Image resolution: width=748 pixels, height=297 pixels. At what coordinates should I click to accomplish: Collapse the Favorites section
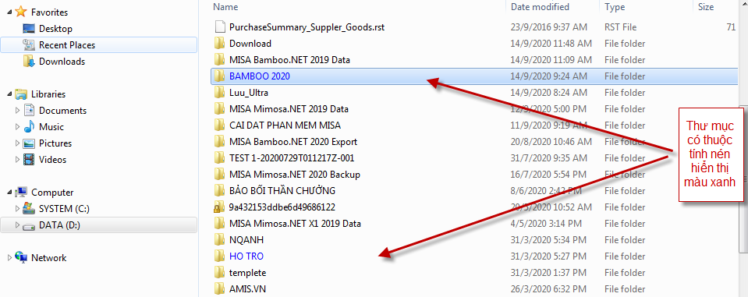[x=10, y=13]
